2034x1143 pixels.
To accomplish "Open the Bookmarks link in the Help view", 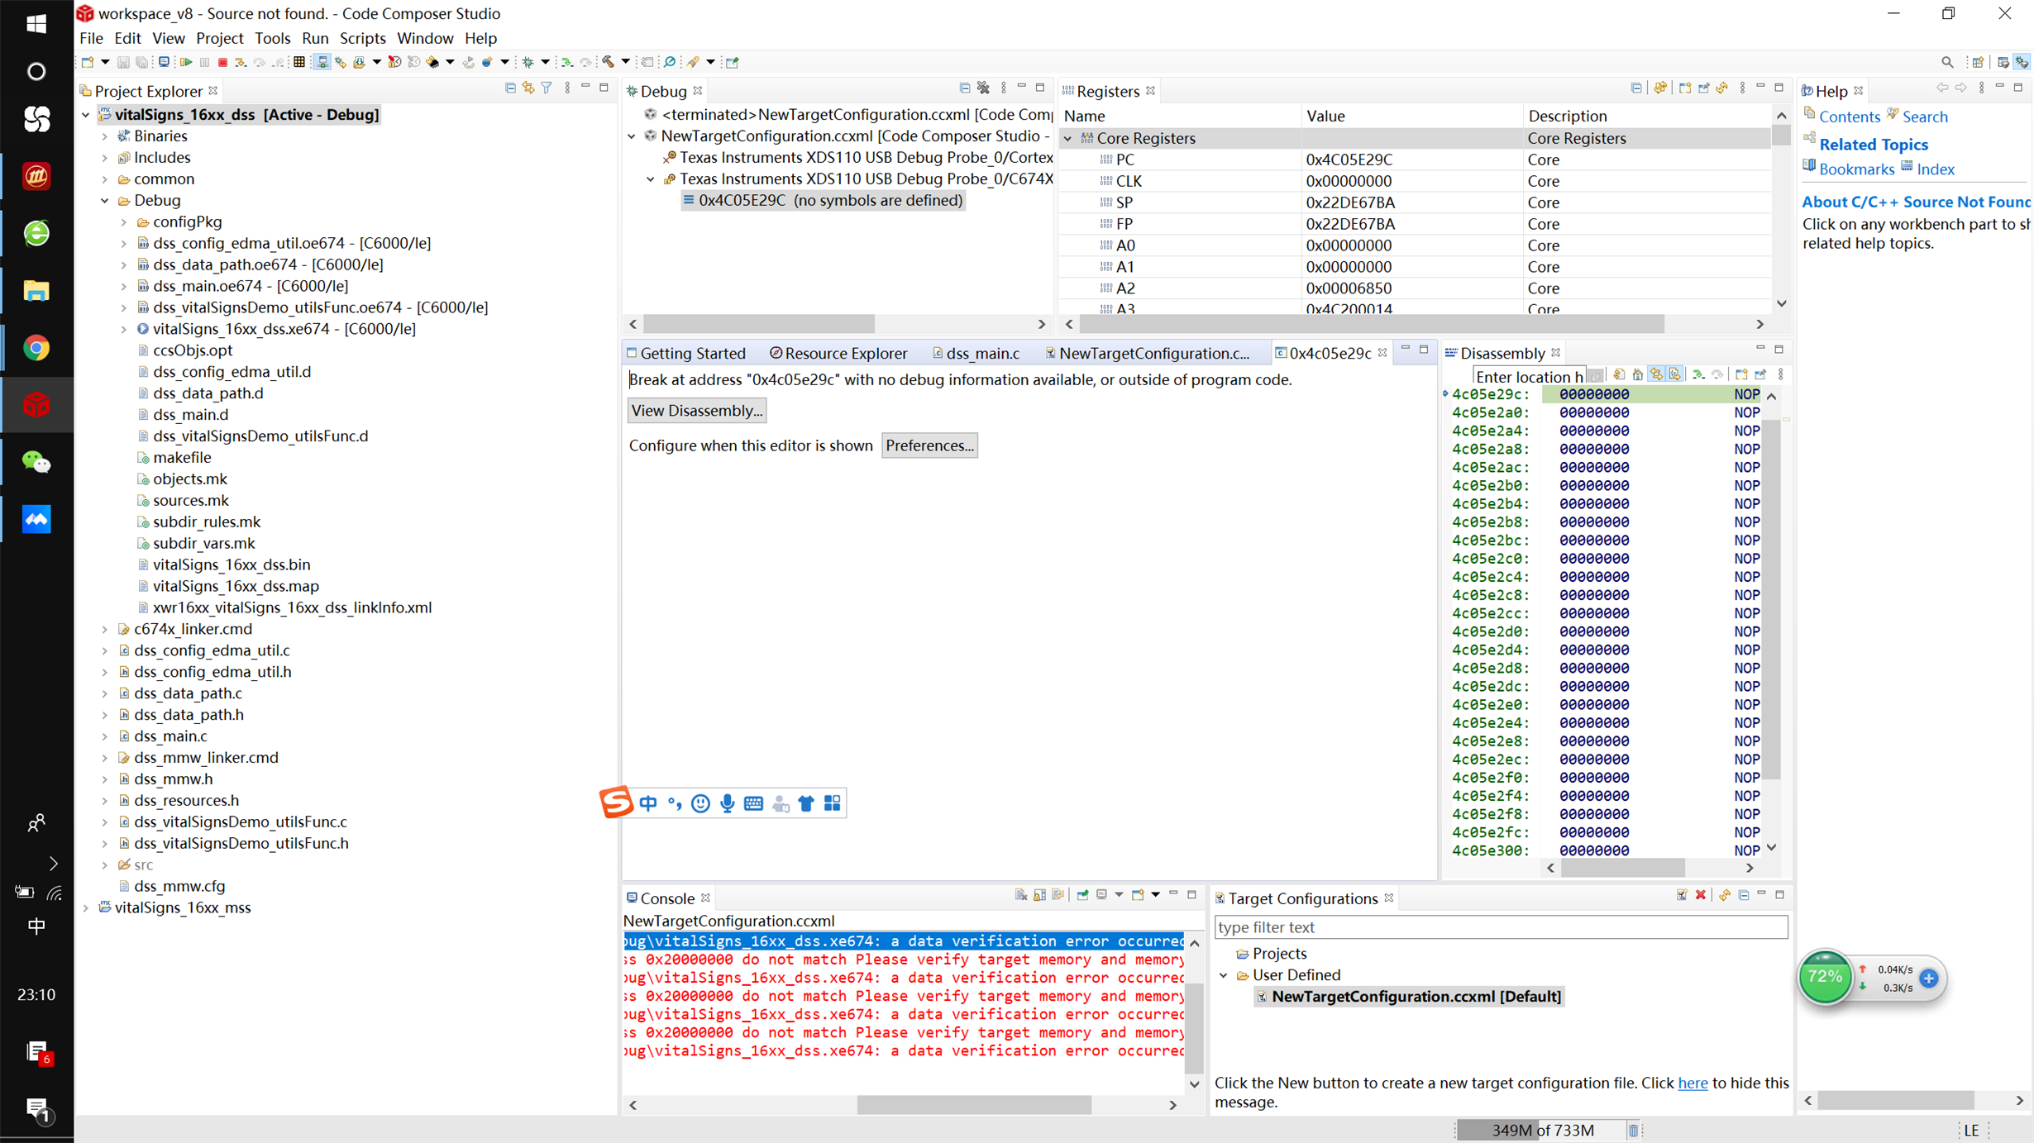I will click(1856, 169).
